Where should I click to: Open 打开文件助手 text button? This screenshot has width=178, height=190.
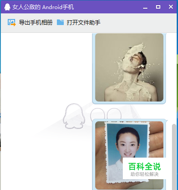(84, 22)
